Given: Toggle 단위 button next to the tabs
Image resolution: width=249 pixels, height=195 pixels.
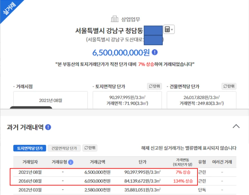Looking at the screenshot, I should click(x=90, y=148).
